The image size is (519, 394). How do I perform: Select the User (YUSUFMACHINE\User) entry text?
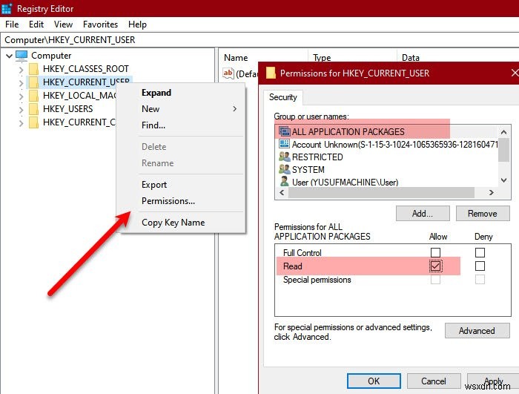(346, 183)
